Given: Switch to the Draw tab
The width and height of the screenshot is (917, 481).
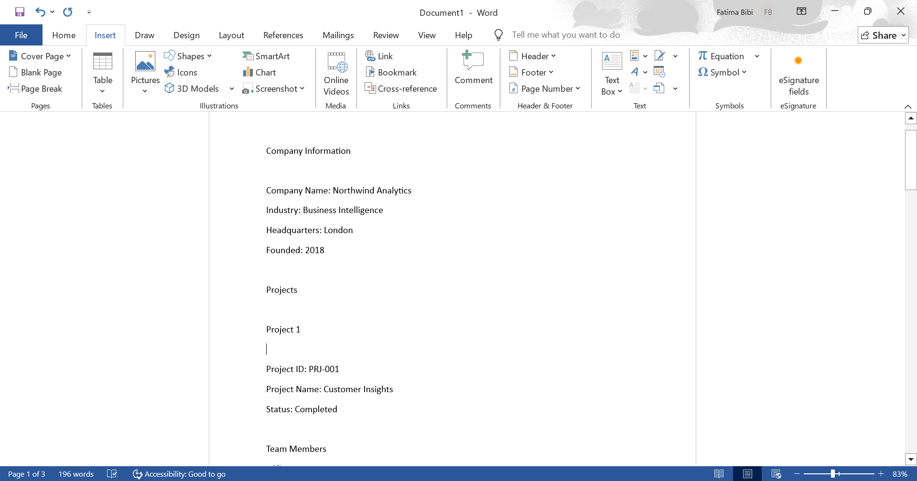Looking at the screenshot, I should 144,35.
